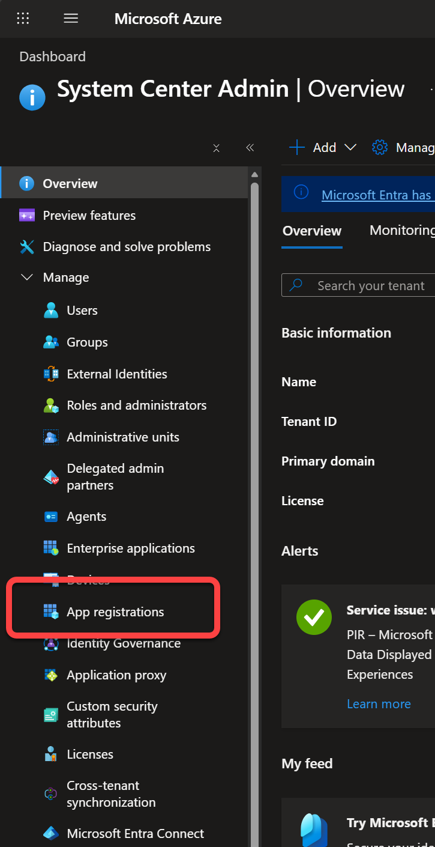Collapse the sidebar with double chevron
The image size is (435, 847).
[x=250, y=148]
